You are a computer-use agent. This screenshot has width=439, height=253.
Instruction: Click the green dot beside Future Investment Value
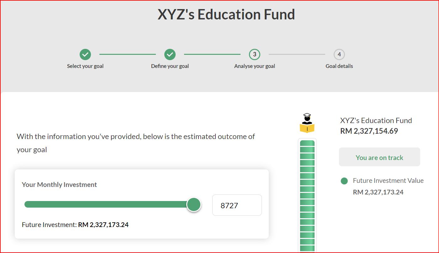pos(344,181)
